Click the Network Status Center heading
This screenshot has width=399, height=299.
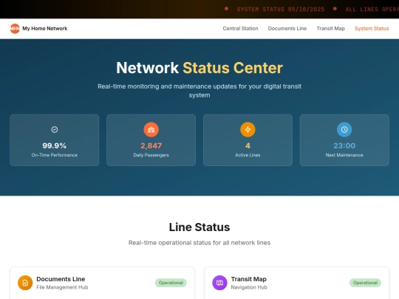coord(199,68)
